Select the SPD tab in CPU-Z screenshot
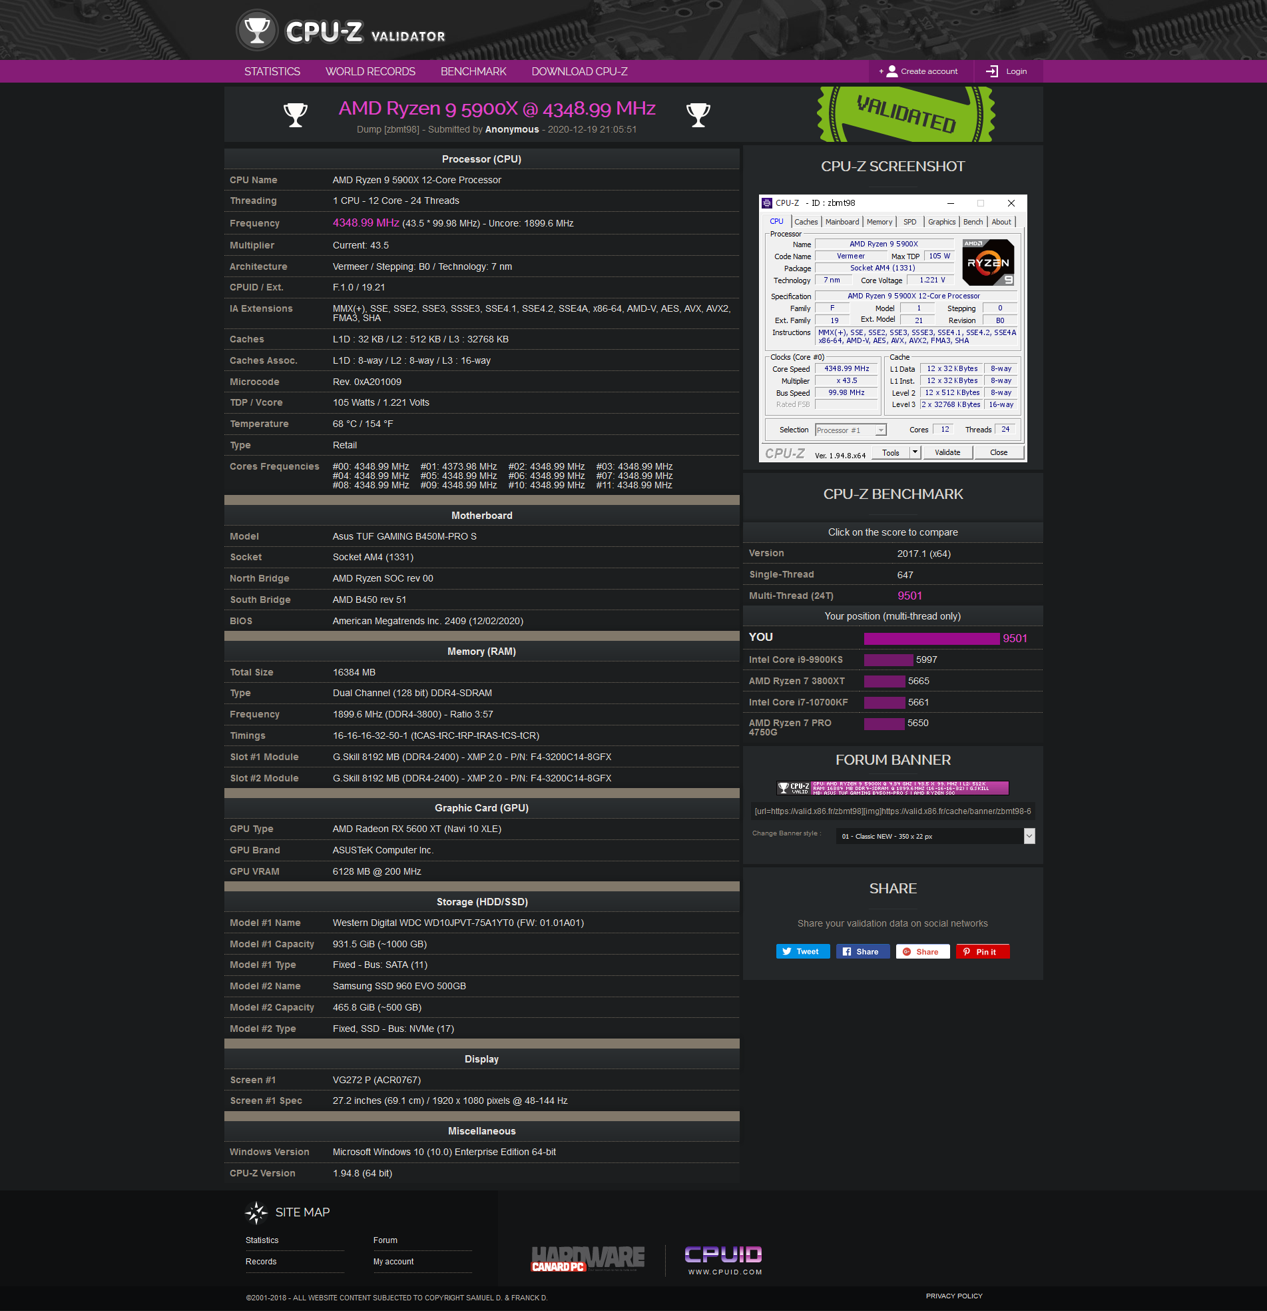The width and height of the screenshot is (1267, 1311). pos(910,222)
